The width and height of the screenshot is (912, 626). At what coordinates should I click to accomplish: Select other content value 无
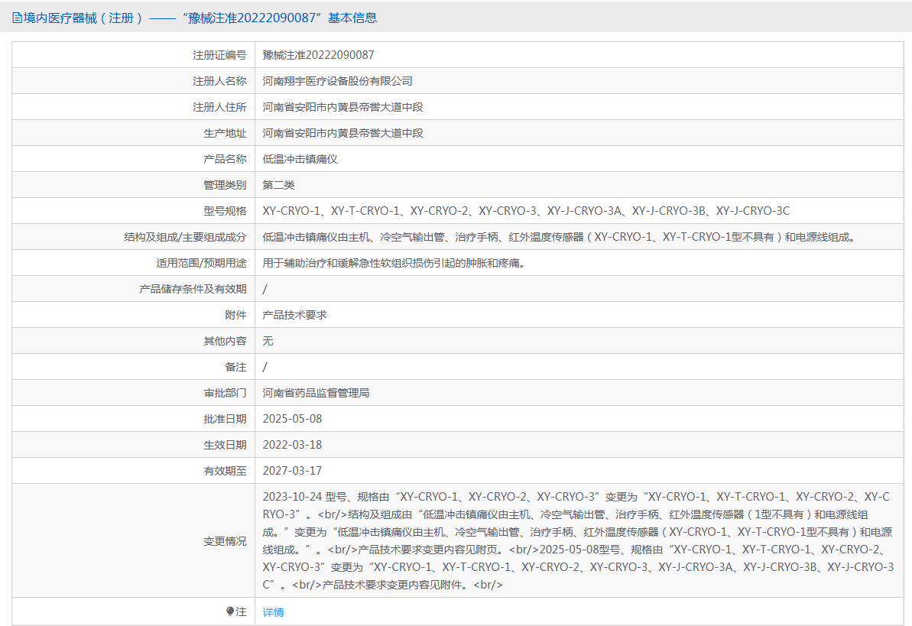268,341
